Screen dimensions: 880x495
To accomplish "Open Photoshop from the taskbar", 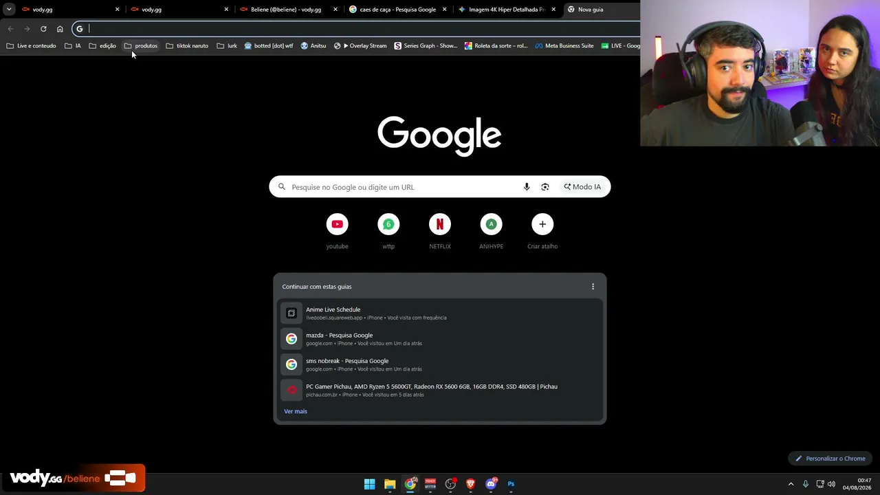I will [x=511, y=484].
